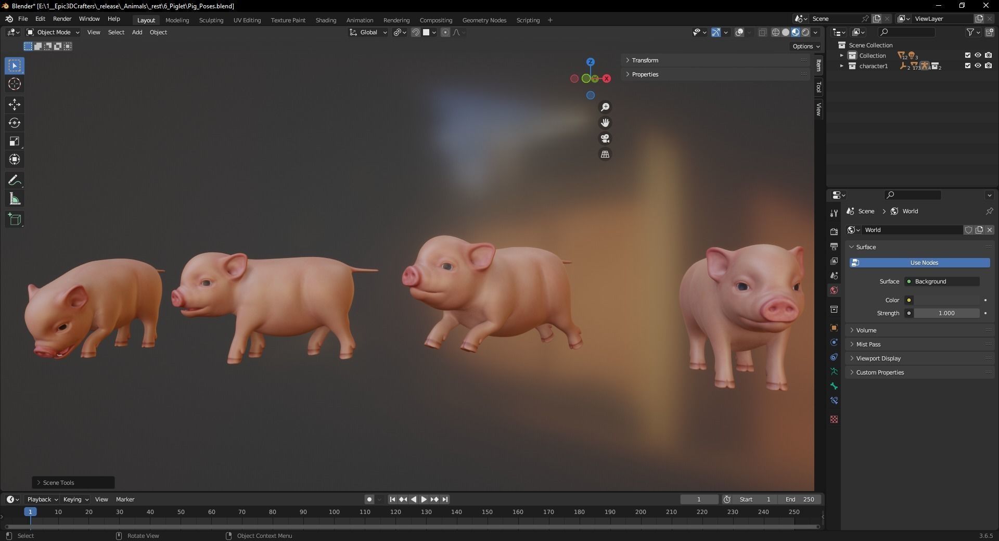999x541 pixels.
Task: Toggle X-ray display
Action: pyautogui.click(x=762, y=32)
